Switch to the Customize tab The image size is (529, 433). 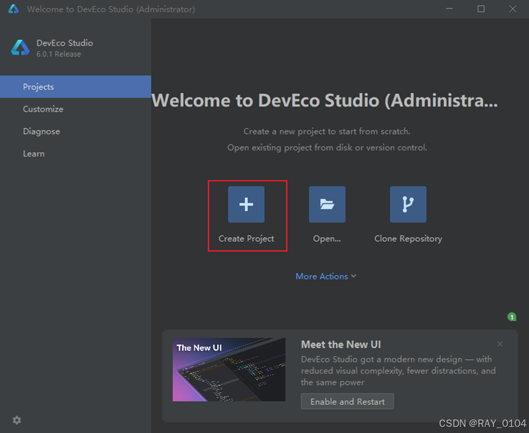coord(76,109)
